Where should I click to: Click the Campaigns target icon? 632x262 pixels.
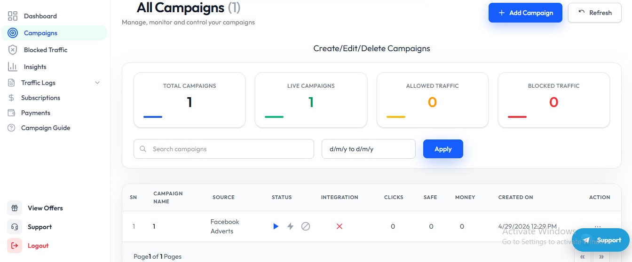coord(13,33)
